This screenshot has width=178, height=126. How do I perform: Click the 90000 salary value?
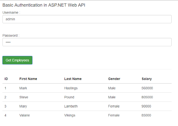146,106
